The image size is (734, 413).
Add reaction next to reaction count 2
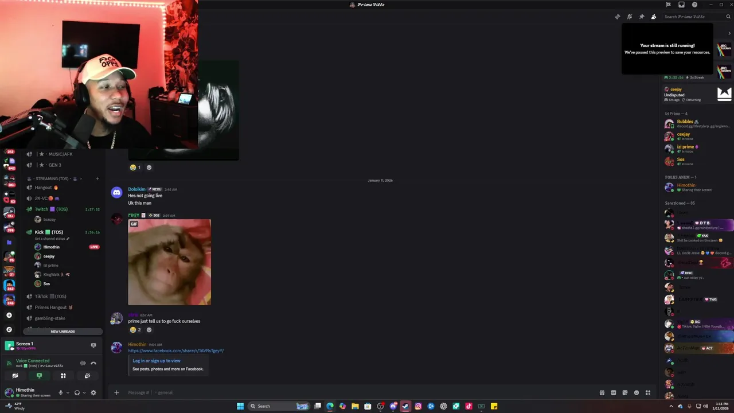[x=149, y=330]
